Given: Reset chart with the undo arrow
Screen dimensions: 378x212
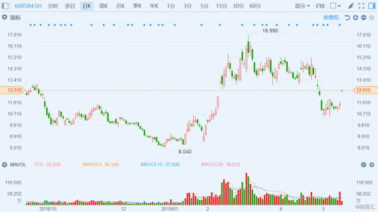Looking at the screenshot, I should tap(347, 18).
